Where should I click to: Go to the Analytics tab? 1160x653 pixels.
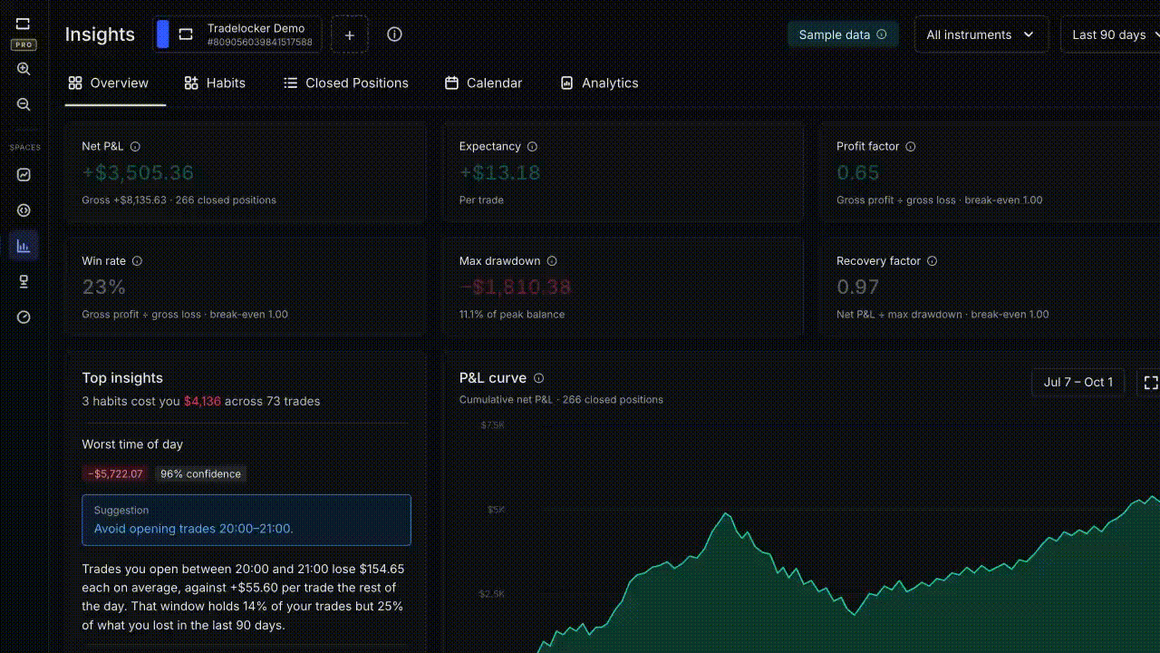tap(599, 83)
